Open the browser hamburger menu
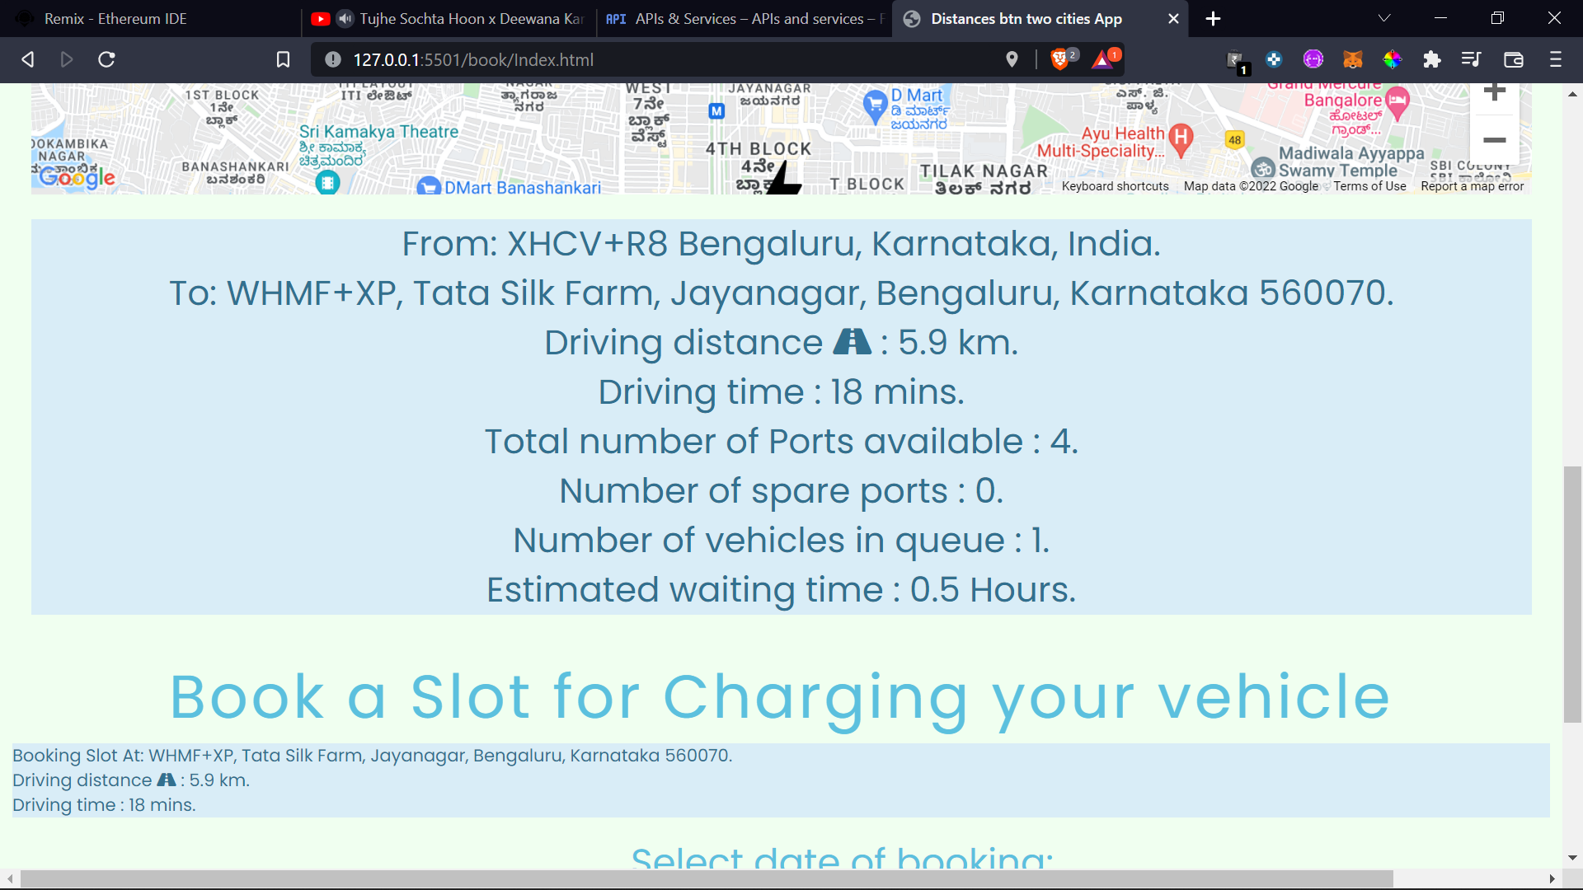 [x=1556, y=59]
